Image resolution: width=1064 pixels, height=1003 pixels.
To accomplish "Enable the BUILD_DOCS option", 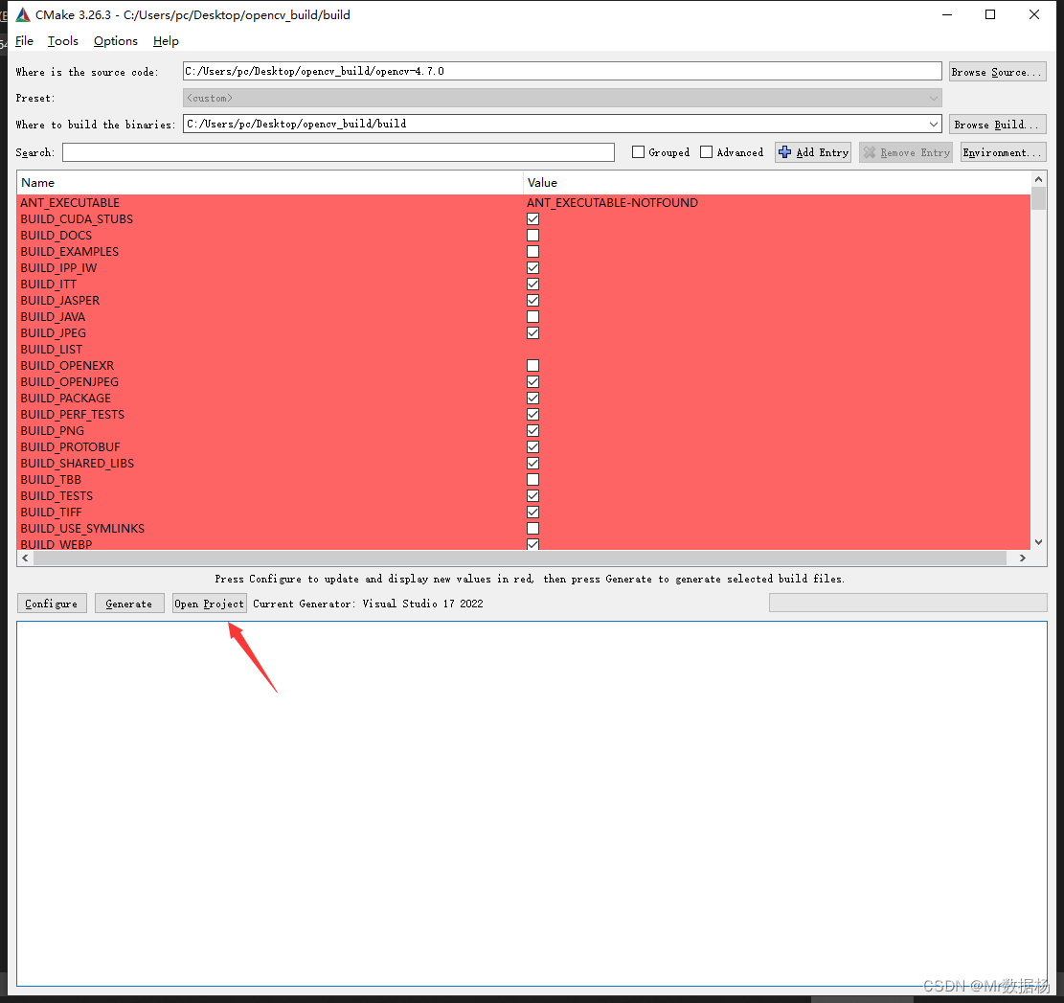I will 532,235.
